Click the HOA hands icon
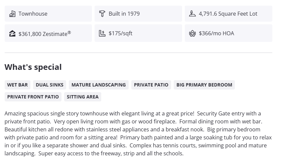This screenshot has width=282, height=159. point(192,33)
